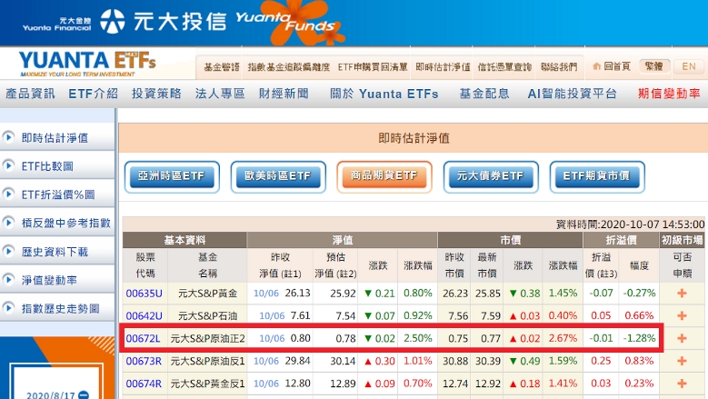Image resolution: width=708 pixels, height=399 pixels.
Task: Open stock code 00674R link
Action: (144, 384)
